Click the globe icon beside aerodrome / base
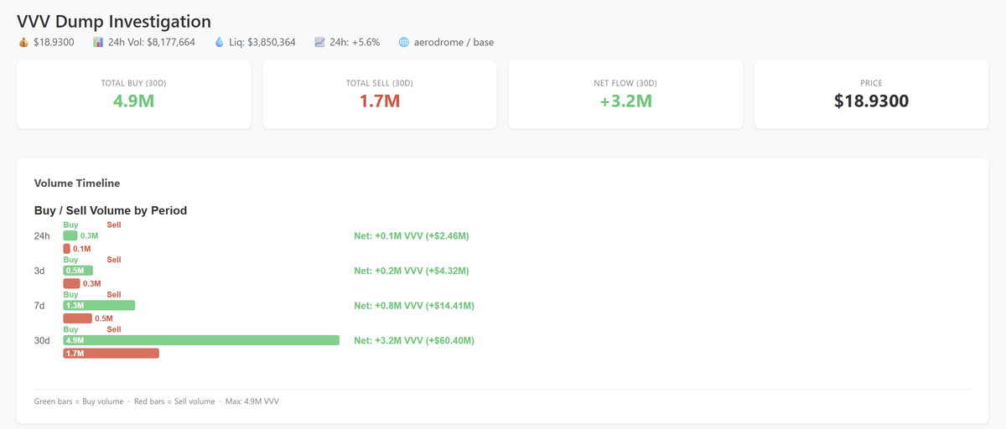This screenshot has width=1006, height=429. [x=404, y=42]
